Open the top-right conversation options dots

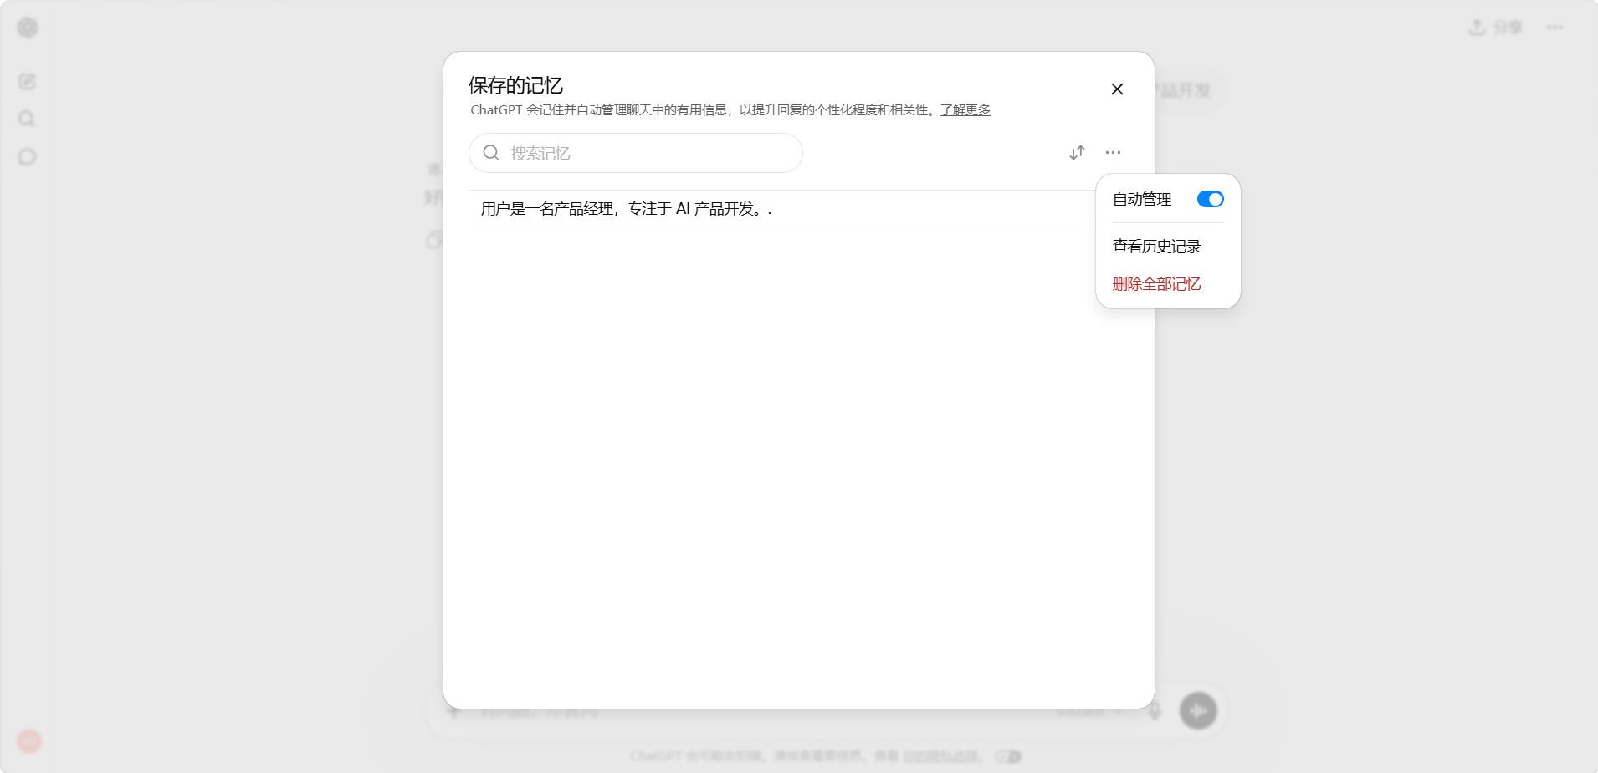click(x=1555, y=28)
